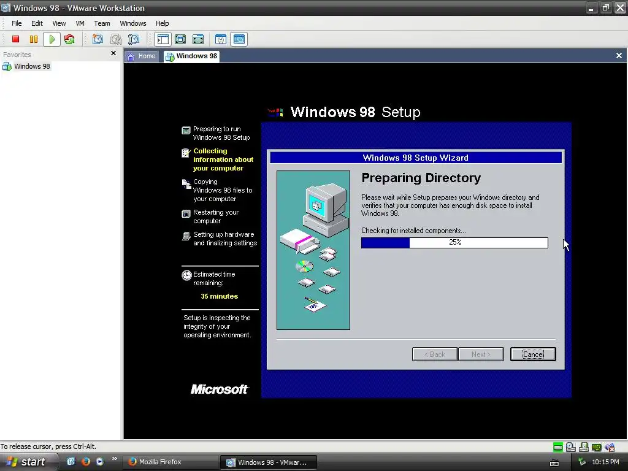
Task: Click the 10:15 PM system clock
Action: [605, 462]
